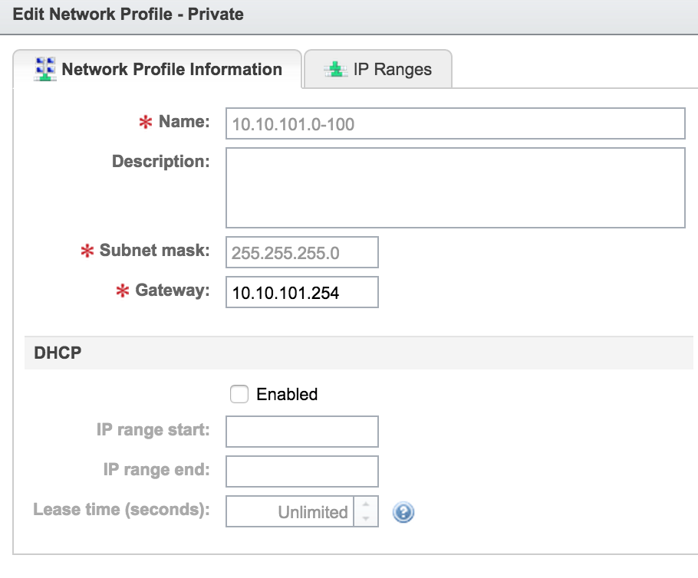This screenshot has height=578, width=698.
Task: Switch to the IP Ranges tab
Action: point(378,69)
